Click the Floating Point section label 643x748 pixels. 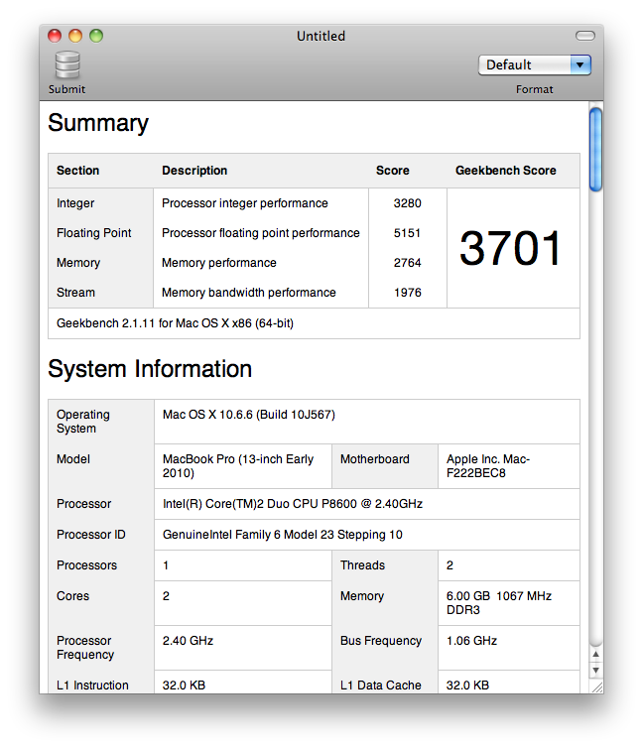(x=93, y=233)
